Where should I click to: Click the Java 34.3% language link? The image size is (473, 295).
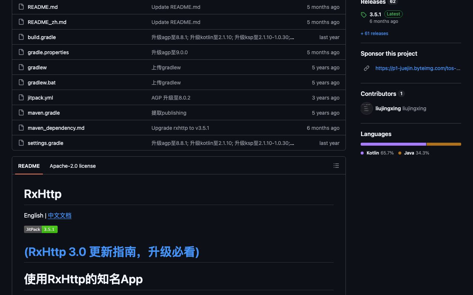click(414, 153)
